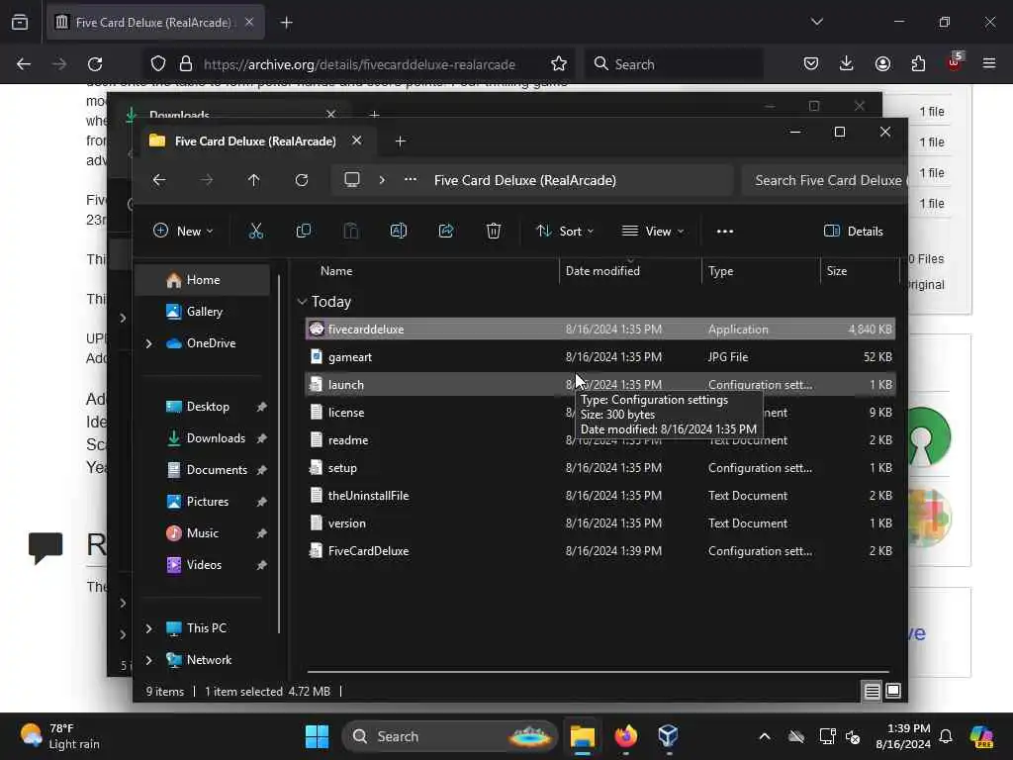
Task: Open the View dropdown menu
Action: [x=653, y=232]
